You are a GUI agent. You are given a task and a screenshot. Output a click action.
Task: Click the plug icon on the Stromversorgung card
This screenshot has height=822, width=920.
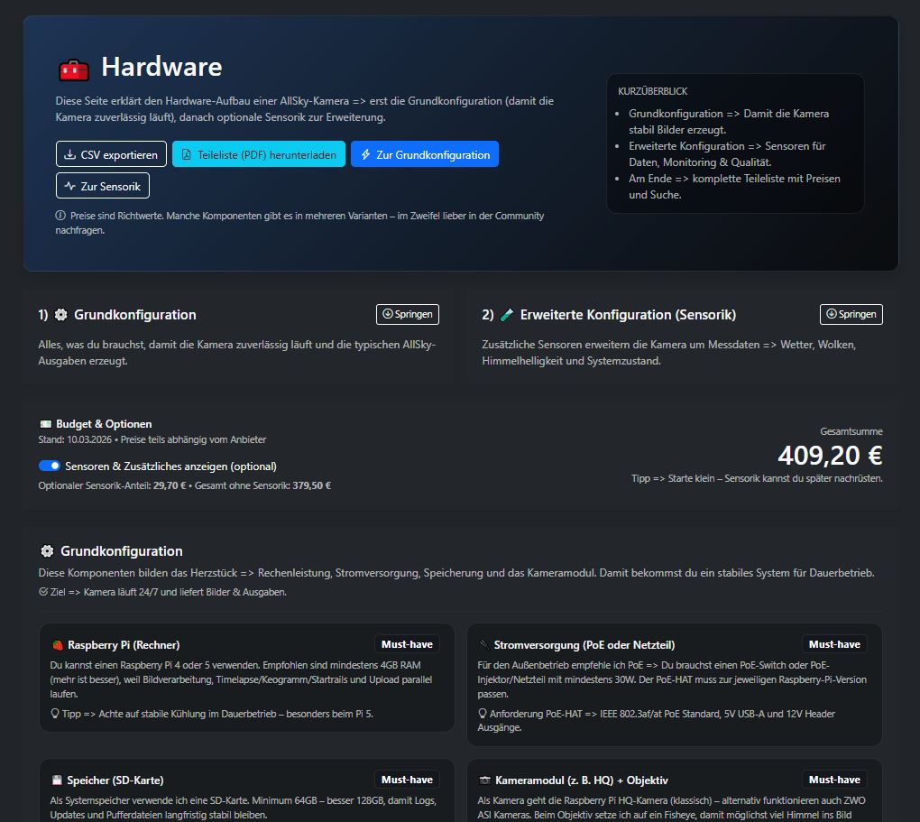tap(486, 643)
